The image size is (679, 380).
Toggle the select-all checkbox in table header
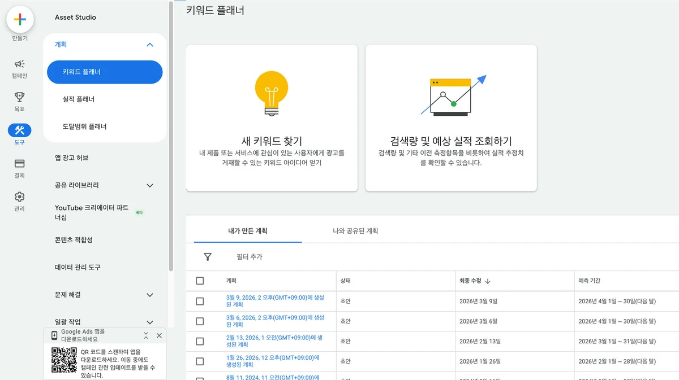coord(200,281)
